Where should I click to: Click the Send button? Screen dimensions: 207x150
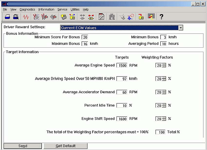(x=23, y=146)
